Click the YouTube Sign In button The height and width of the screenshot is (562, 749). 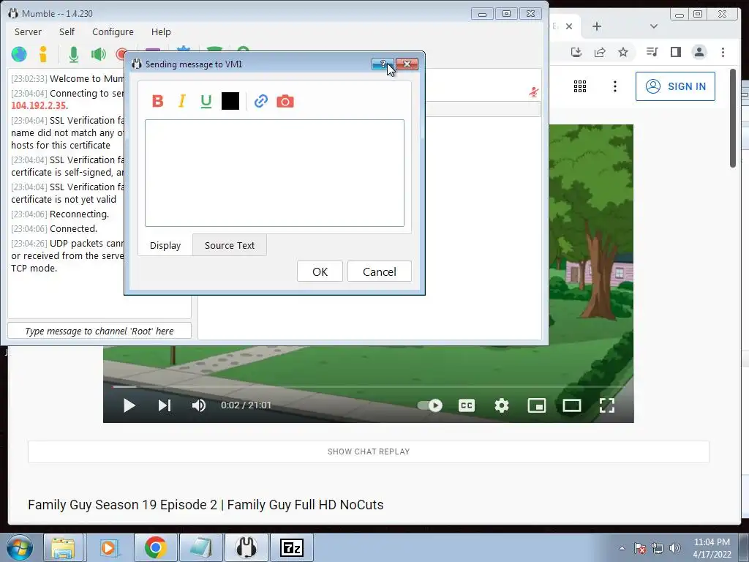pyautogui.click(x=675, y=86)
